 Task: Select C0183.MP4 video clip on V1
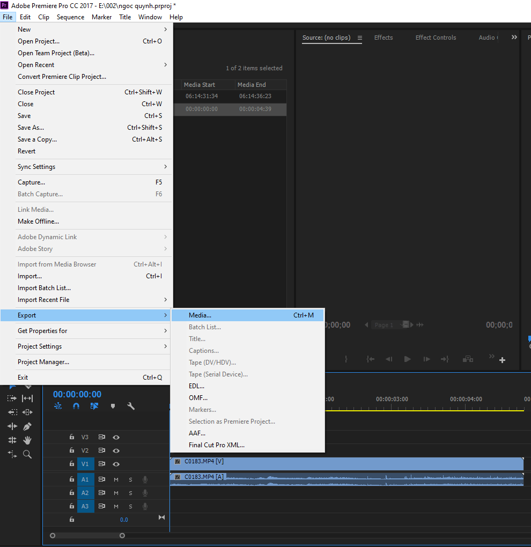coord(347,464)
